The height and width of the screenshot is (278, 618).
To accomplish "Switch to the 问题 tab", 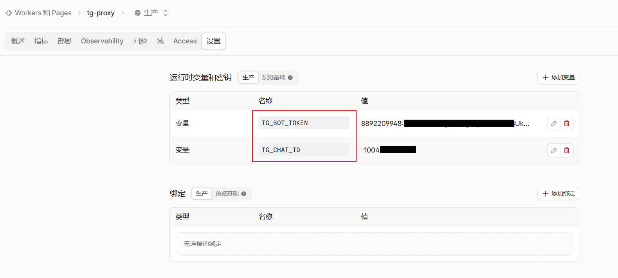I will tap(140, 41).
